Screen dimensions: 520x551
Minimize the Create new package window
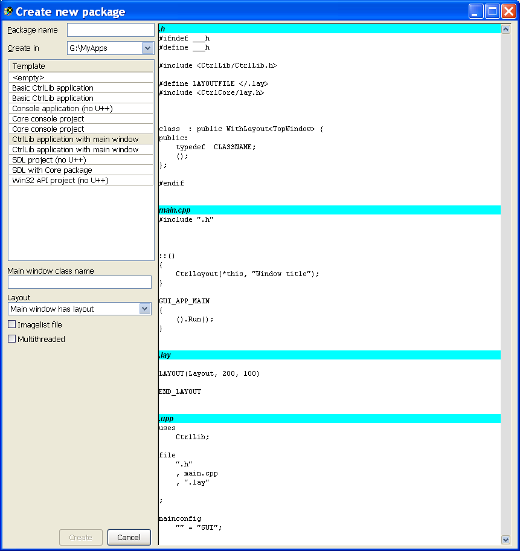(477, 11)
